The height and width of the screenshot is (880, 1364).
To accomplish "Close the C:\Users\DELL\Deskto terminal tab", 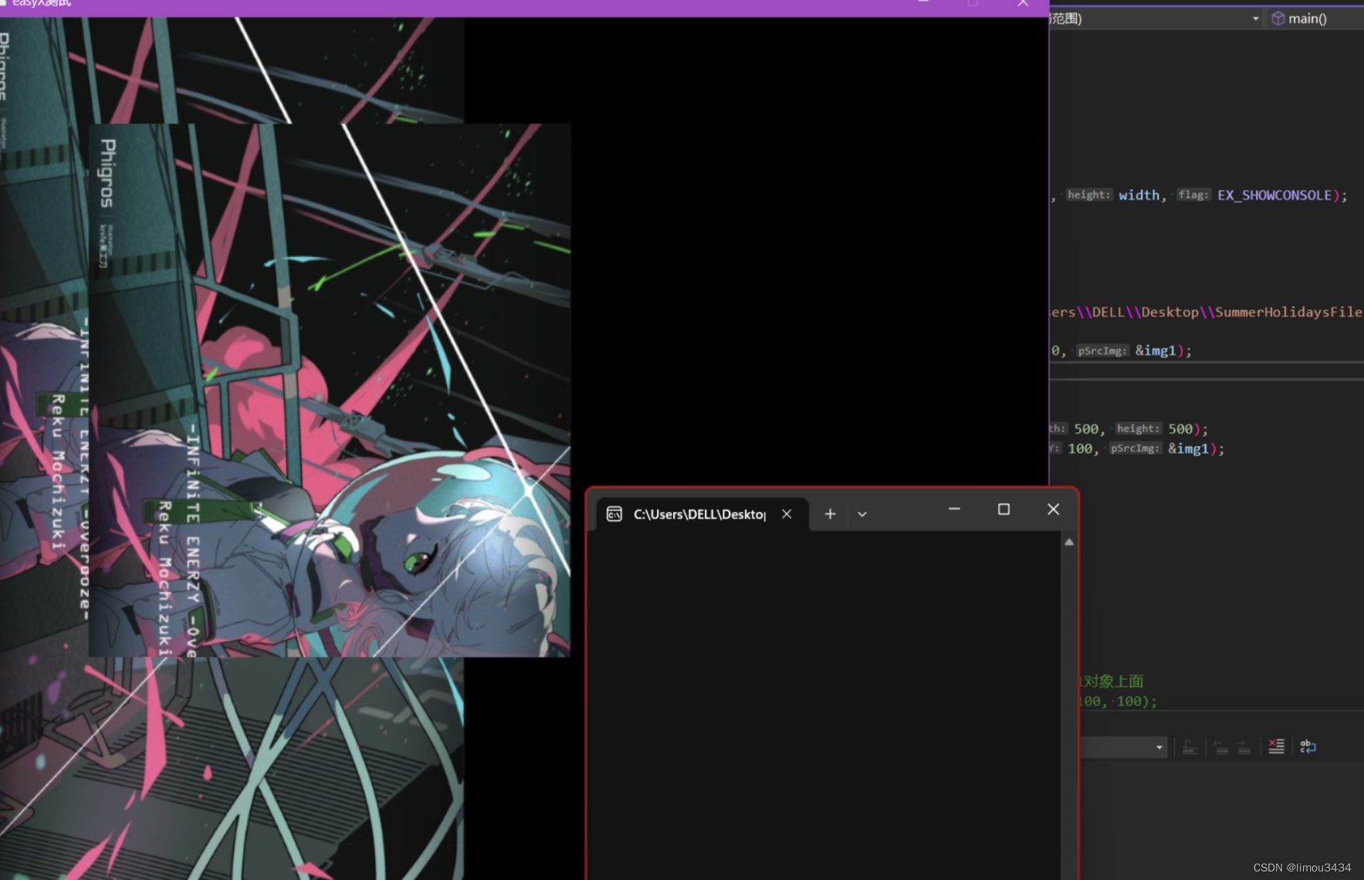I will pos(787,514).
